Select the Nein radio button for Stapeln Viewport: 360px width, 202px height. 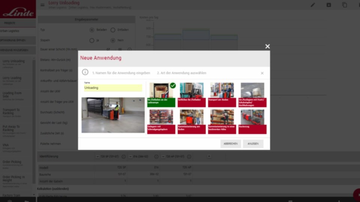(x=113, y=40)
